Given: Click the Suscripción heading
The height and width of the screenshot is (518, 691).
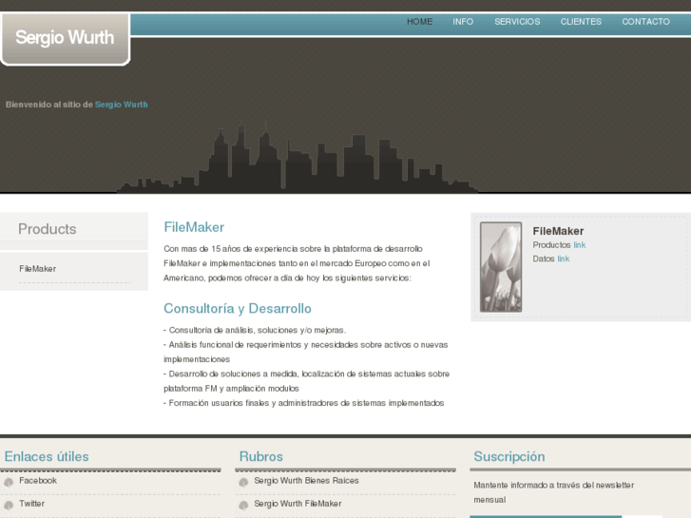Looking at the screenshot, I should click(x=509, y=456).
